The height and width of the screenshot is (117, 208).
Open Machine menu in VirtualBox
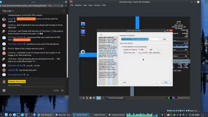click(78, 5)
